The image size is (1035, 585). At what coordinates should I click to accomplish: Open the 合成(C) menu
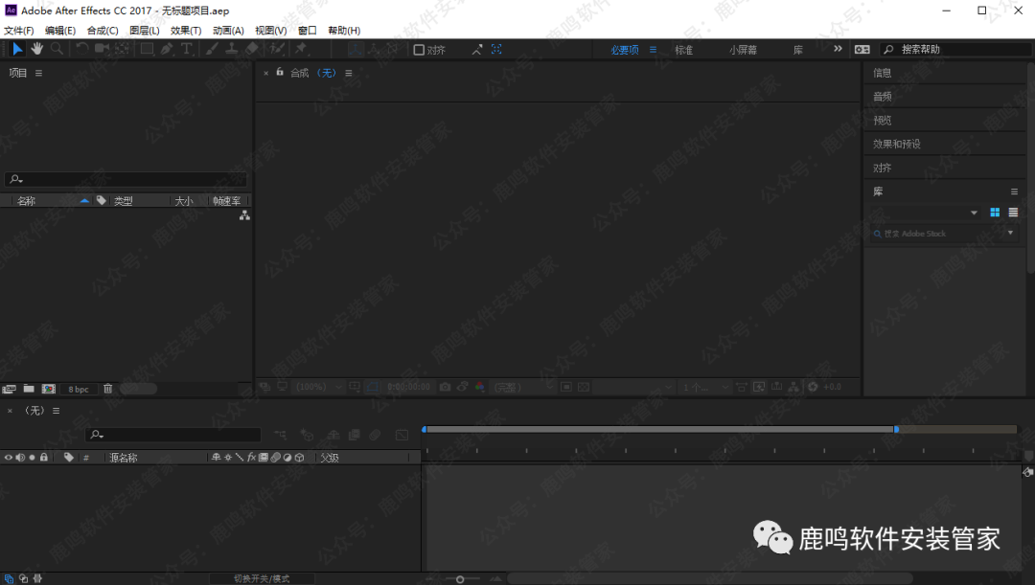(x=103, y=31)
